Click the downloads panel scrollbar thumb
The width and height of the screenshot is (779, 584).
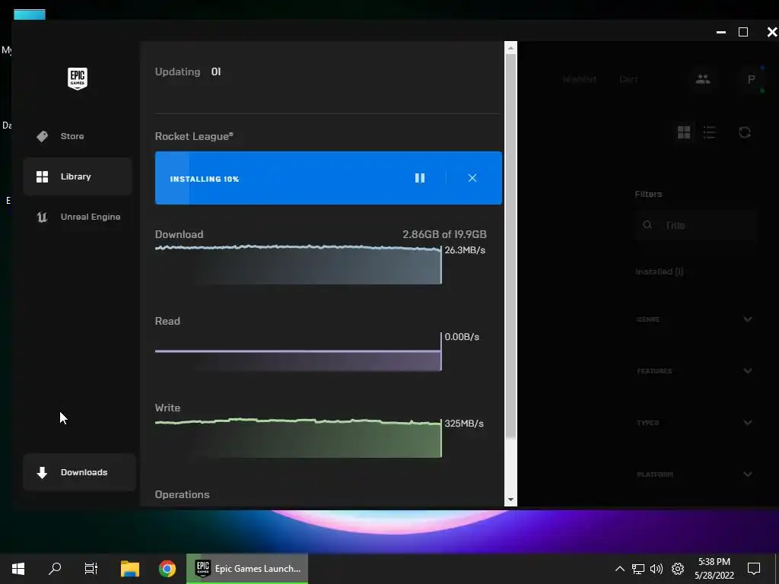pyautogui.click(x=510, y=246)
